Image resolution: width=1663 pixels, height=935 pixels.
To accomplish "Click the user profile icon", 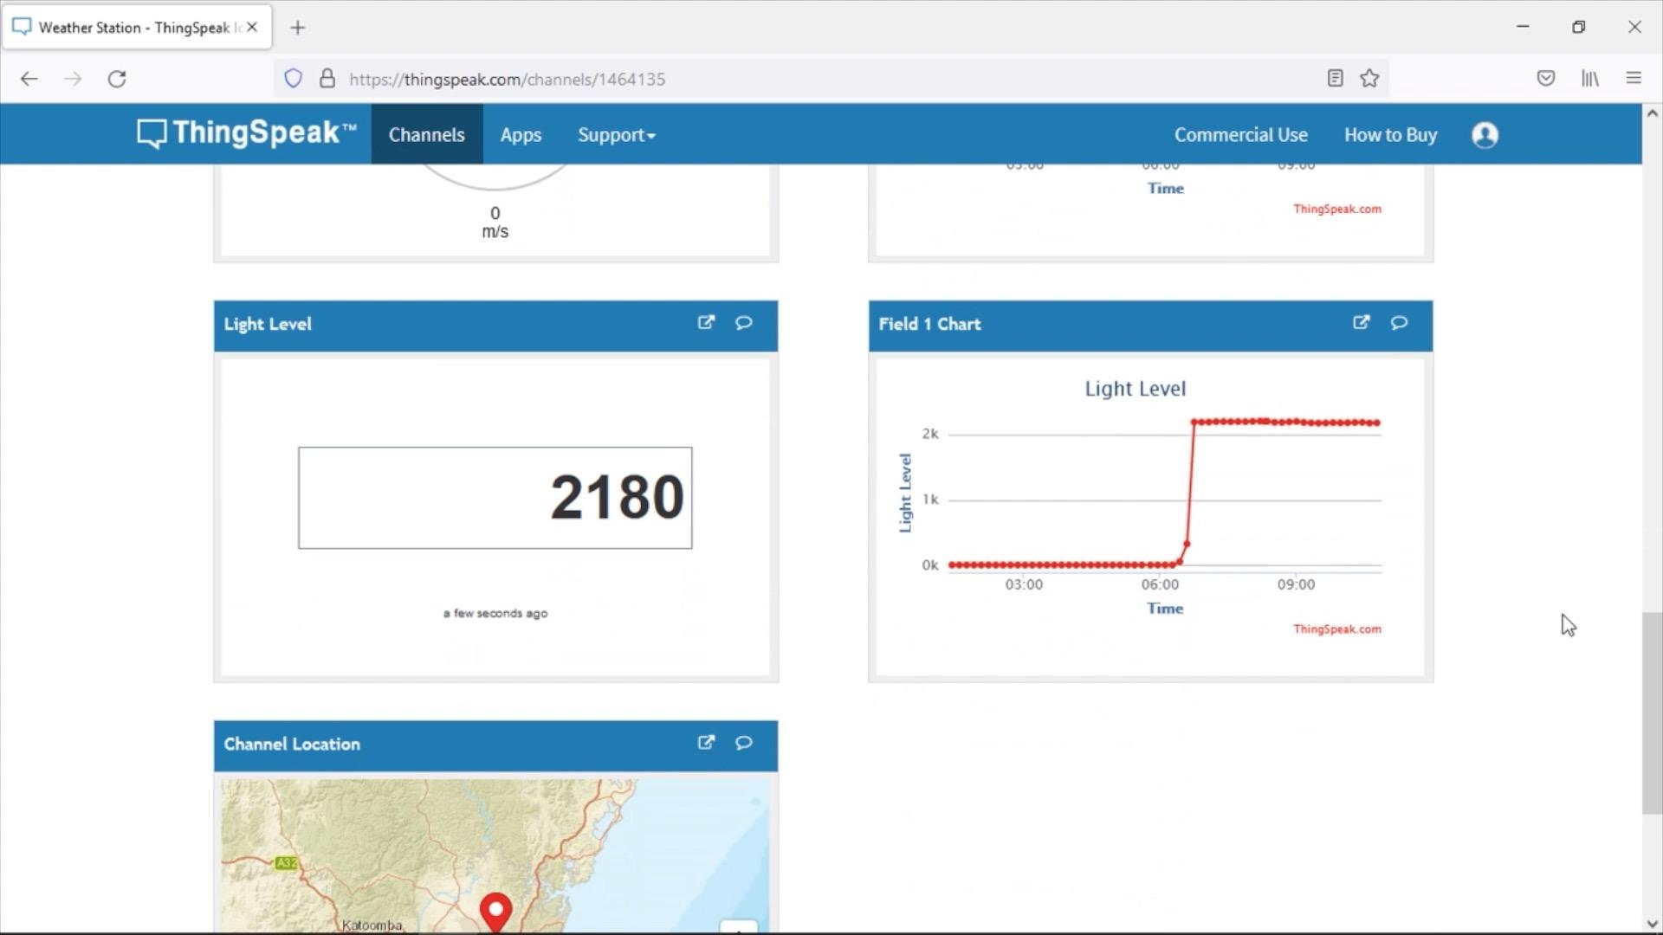I will 1483,135.
